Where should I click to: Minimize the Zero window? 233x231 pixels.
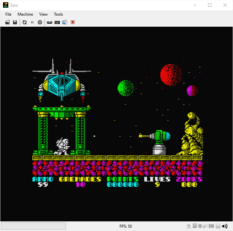(x=195, y=5)
